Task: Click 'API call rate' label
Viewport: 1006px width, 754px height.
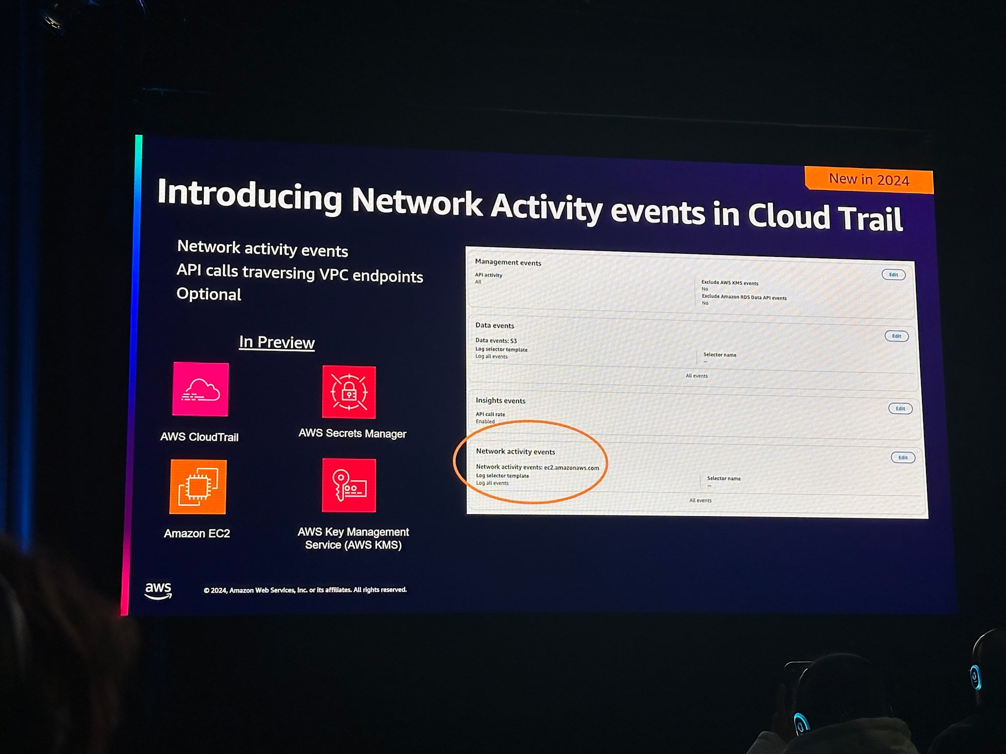Action: point(490,414)
